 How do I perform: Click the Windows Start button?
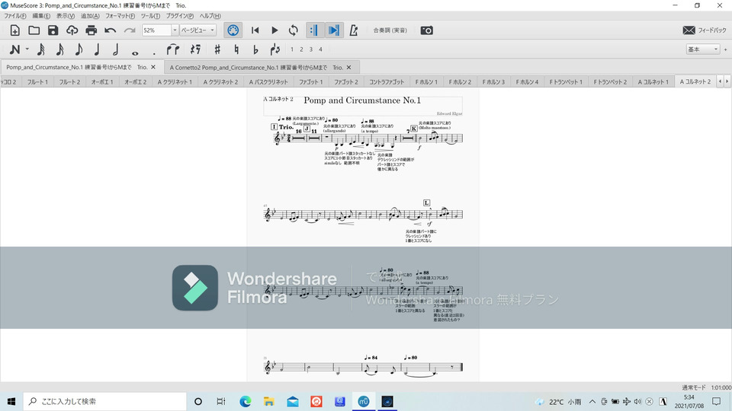pos(11,401)
